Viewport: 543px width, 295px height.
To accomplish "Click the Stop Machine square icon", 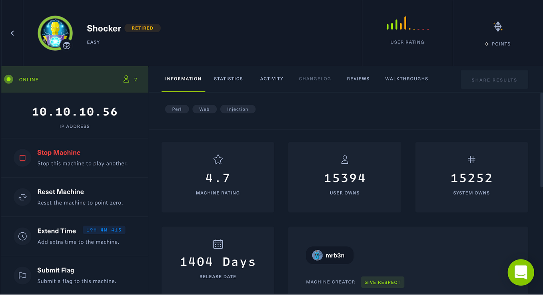I will point(22,158).
